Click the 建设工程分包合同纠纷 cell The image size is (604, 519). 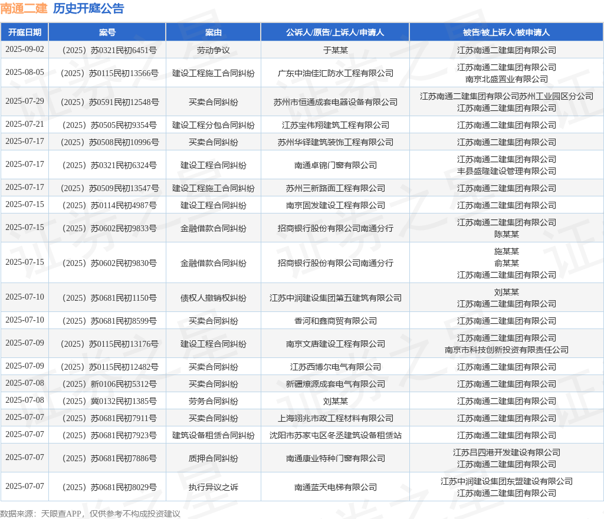[x=214, y=125]
